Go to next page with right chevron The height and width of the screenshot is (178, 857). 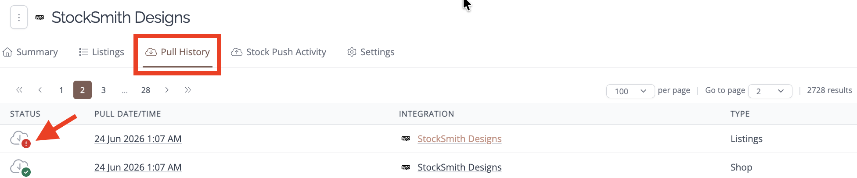pos(167,90)
